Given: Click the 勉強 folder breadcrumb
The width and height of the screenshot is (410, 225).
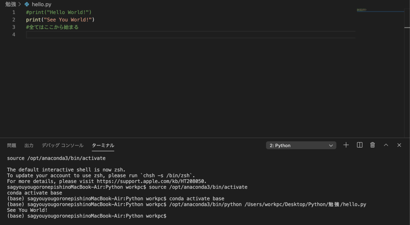Looking at the screenshot, I should coord(11,4).
